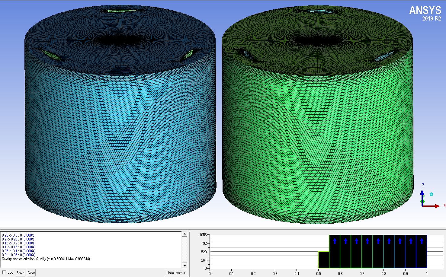Viewport: 446px width, 277px height.
Task: Select the 0.65 to 0.7 histogram bar
Action: click(356, 251)
